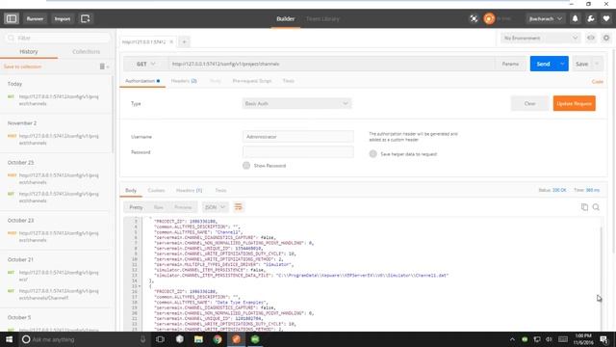Collapse the JSON object at line 15
This screenshot has height=347, width=616.
[140, 286]
